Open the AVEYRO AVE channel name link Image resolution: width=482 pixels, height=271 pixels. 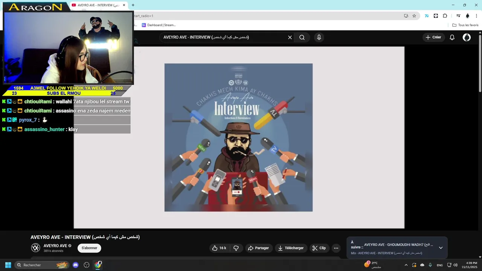click(55, 246)
